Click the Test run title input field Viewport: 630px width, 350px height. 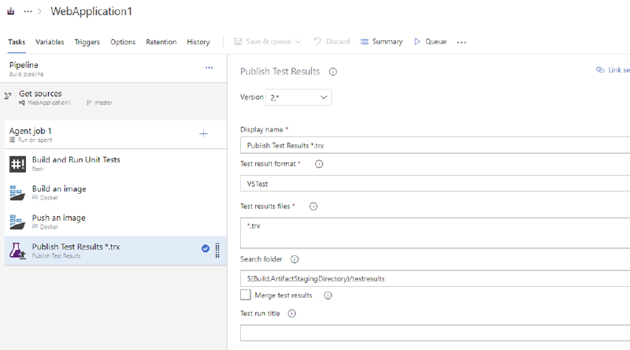(x=435, y=333)
